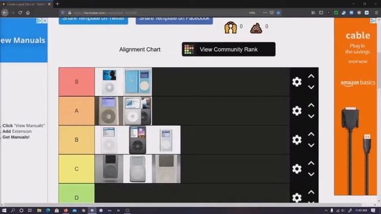The width and height of the screenshot is (381, 214).
Task: Open Task View on the taskbar
Action: pos(30,210)
